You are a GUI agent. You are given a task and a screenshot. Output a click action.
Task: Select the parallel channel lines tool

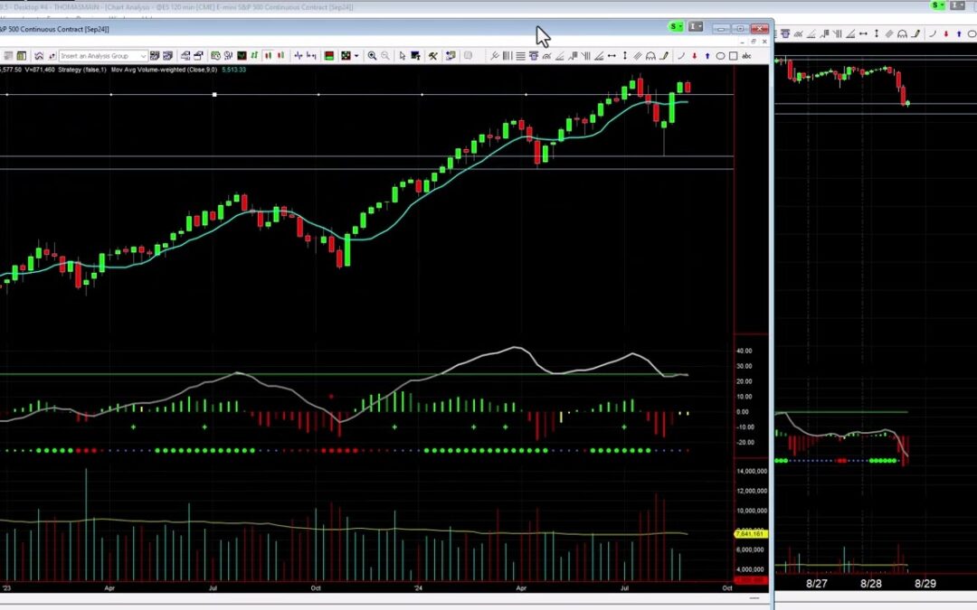(x=637, y=56)
